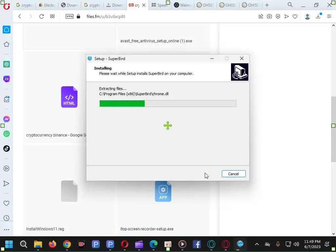Screen dimensions: 336x252
Task: Click the files.fm URL address field
Action: [x=106, y=16]
